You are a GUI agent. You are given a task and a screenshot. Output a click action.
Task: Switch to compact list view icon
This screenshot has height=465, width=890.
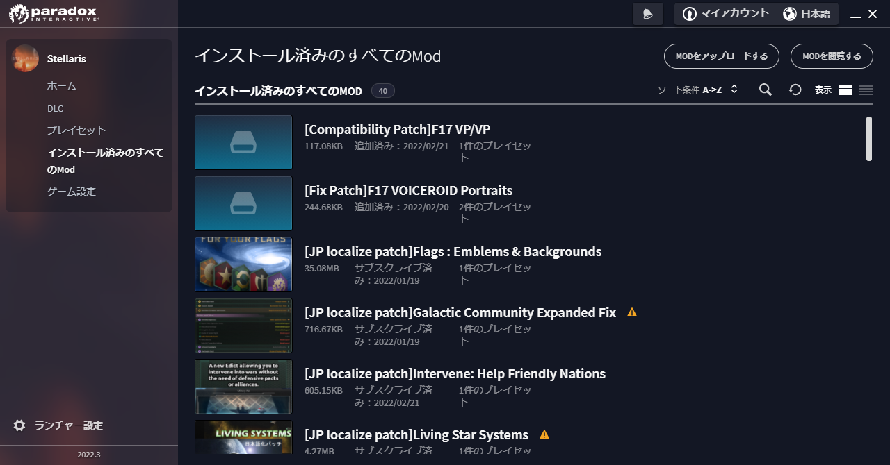tap(866, 90)
